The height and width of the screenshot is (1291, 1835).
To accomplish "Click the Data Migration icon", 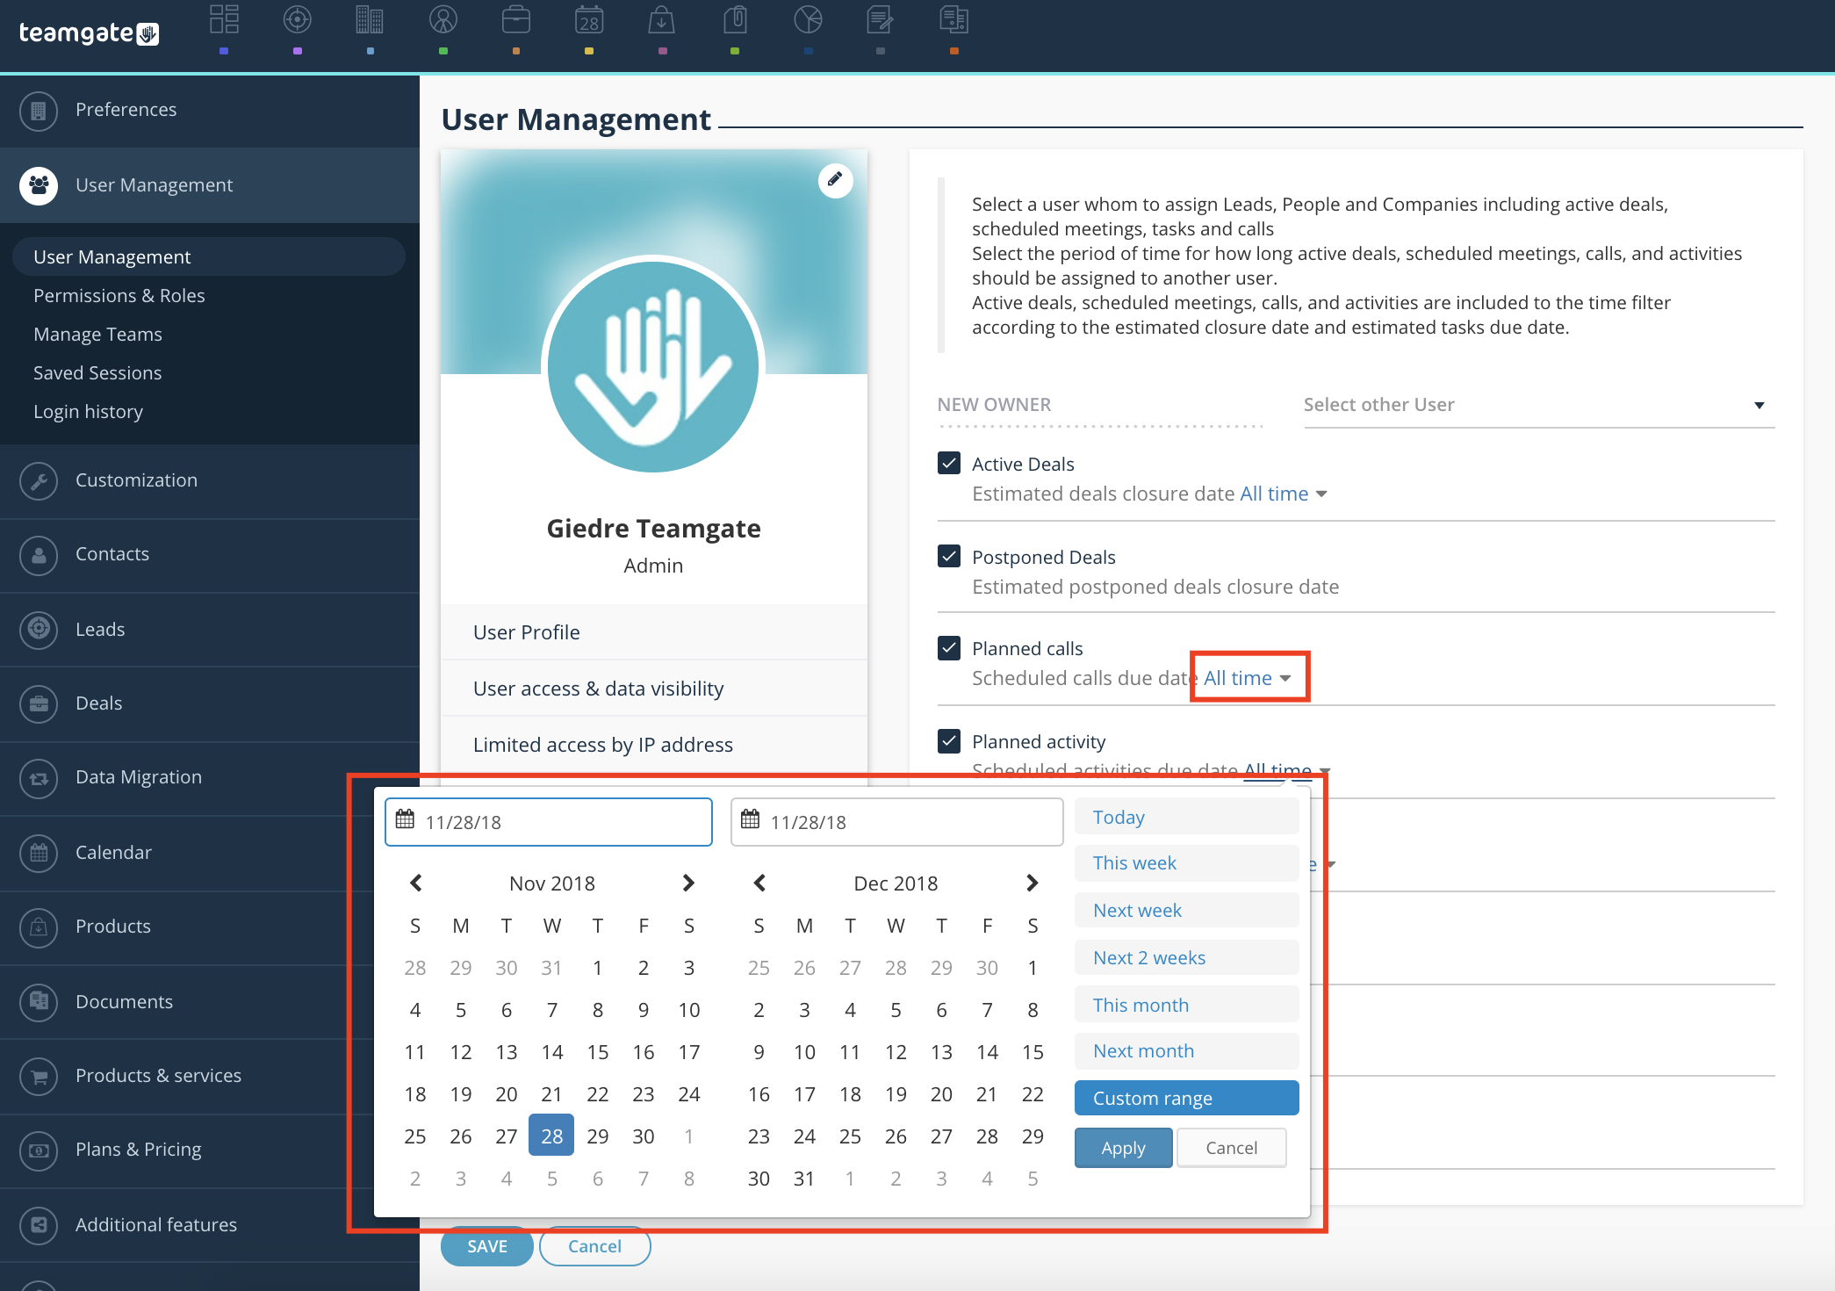I will [x=39, y=778].
